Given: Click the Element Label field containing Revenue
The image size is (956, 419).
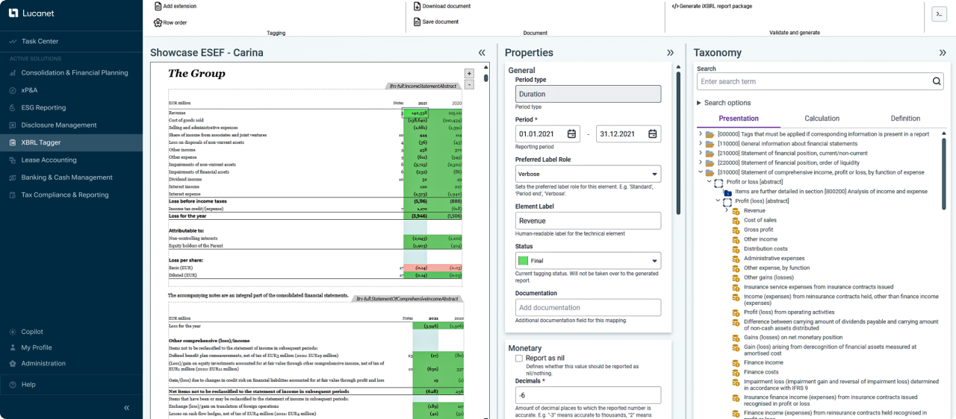Looking at the screenshot, I should coord(588,221).
